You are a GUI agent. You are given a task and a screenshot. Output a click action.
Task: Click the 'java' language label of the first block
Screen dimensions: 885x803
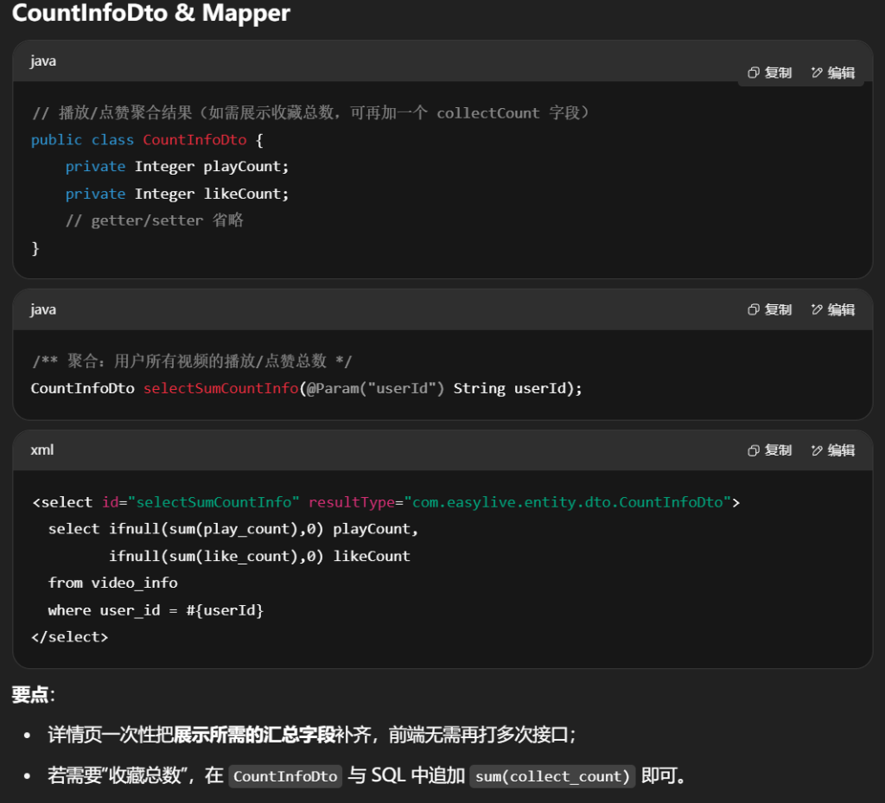(x=43, y=61)
